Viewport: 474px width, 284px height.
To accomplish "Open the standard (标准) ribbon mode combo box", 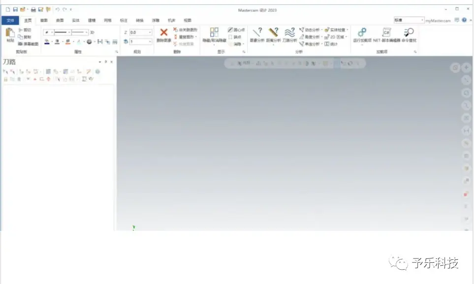I will [409, 20].
